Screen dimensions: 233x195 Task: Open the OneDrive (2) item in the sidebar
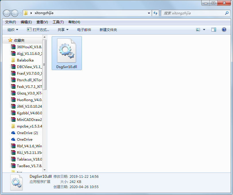tap(29, 133)
